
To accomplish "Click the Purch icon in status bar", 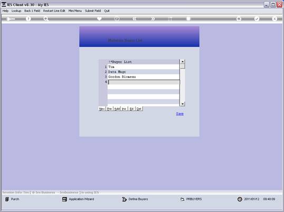I will (x=7, y=199).
